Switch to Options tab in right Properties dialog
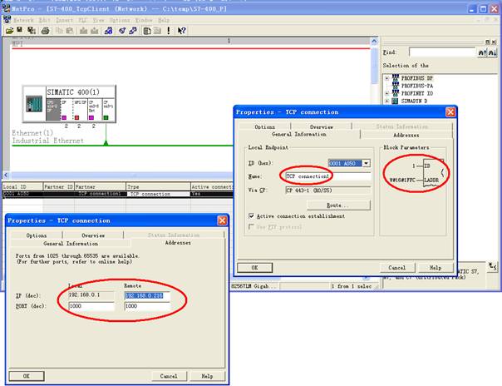 coord(264,126)
